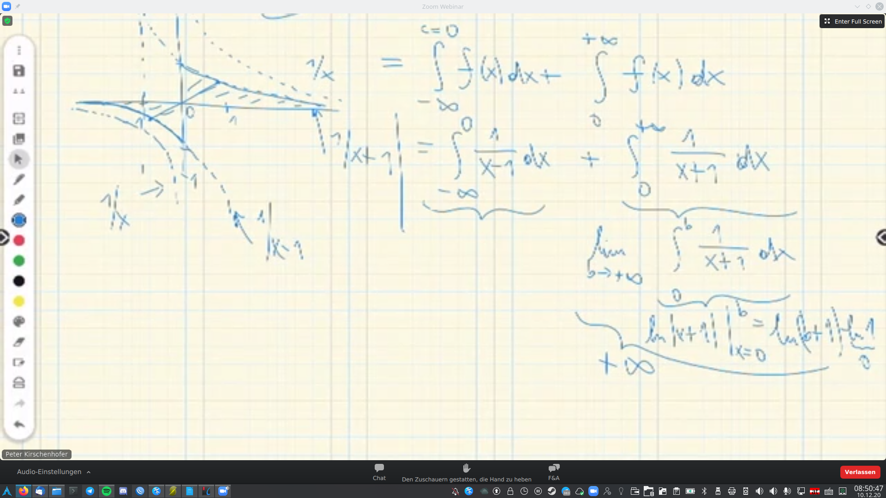Click the undo arrow in toolbar
886x498 pixels.
(x=19, y=424)
